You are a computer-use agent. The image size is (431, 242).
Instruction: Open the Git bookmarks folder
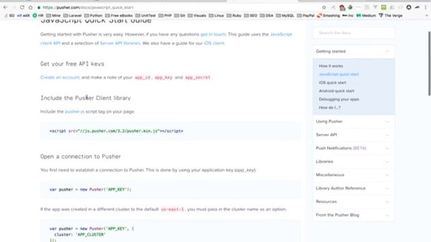tap(180, 15)
